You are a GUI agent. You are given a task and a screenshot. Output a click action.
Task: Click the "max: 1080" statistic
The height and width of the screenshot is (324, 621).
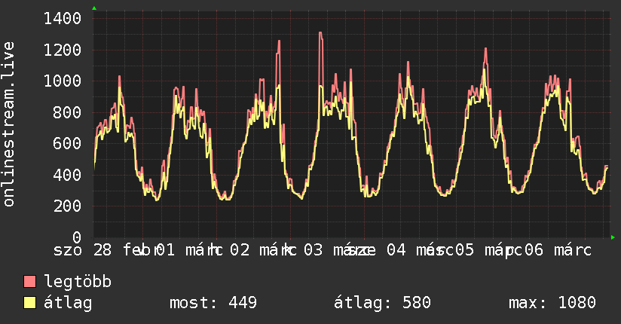[552, 303]
